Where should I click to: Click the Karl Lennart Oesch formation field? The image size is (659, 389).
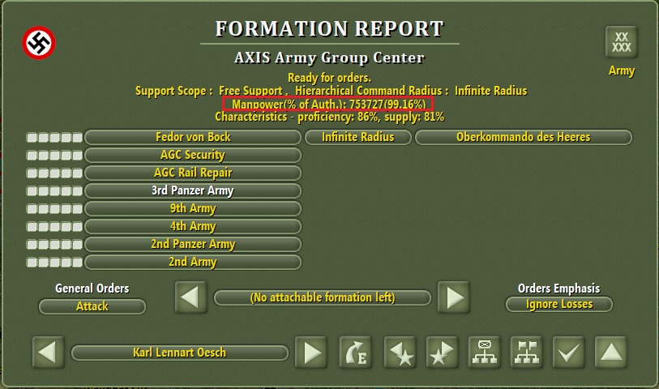click(179, 353)
